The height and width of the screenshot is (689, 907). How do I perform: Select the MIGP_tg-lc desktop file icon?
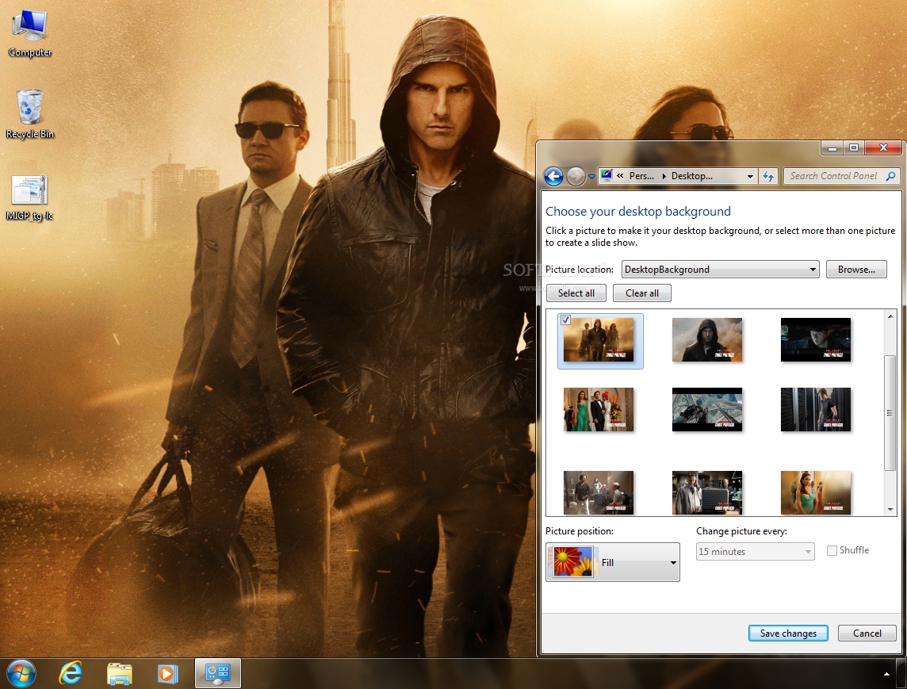[29, 198]
